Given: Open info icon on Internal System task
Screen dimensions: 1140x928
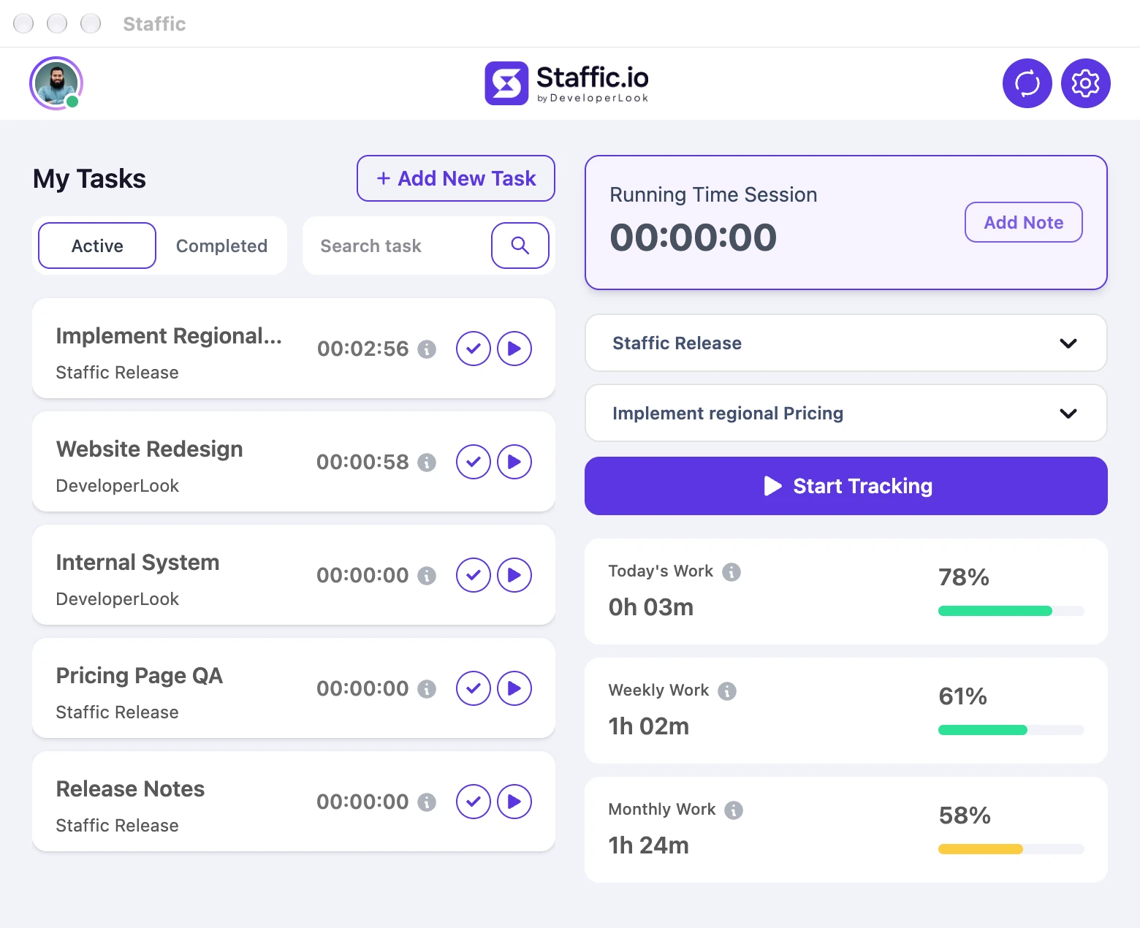Looking at the screenshot, I should click(x=427, y=576).
